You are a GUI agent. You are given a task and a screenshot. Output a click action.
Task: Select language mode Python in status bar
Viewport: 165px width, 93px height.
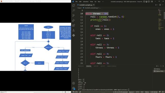[147, 92]
